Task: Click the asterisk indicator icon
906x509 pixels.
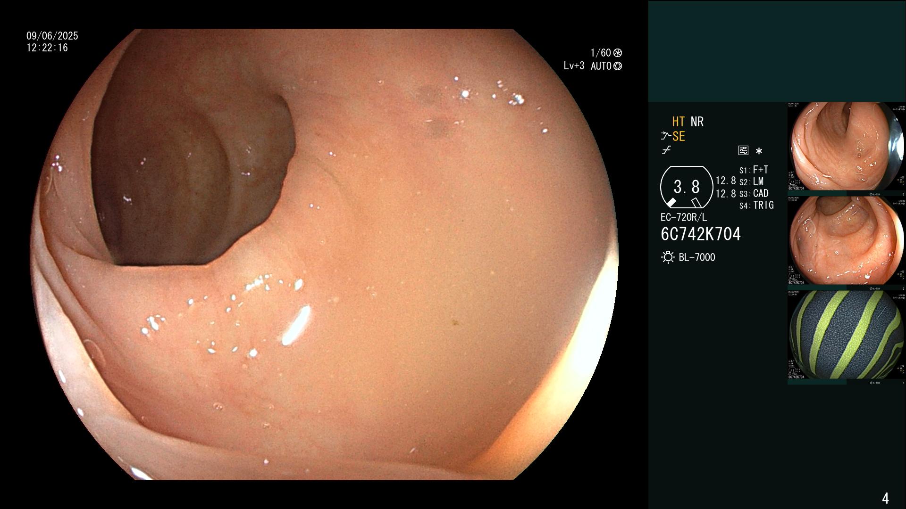Action: click(x=759, y=151)
